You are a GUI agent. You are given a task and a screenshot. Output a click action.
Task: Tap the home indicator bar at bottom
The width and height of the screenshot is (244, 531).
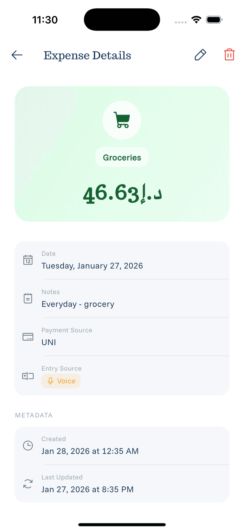click(x=122, y=525)
